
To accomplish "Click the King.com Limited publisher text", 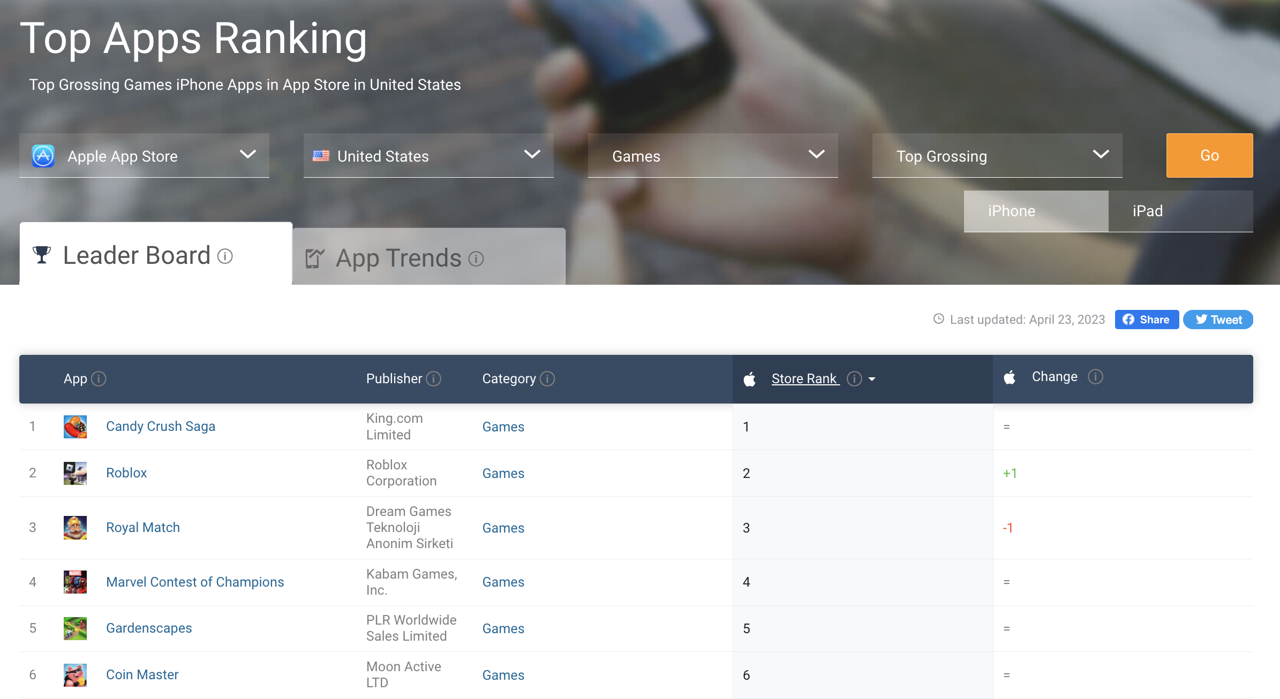I will (395, 427).
